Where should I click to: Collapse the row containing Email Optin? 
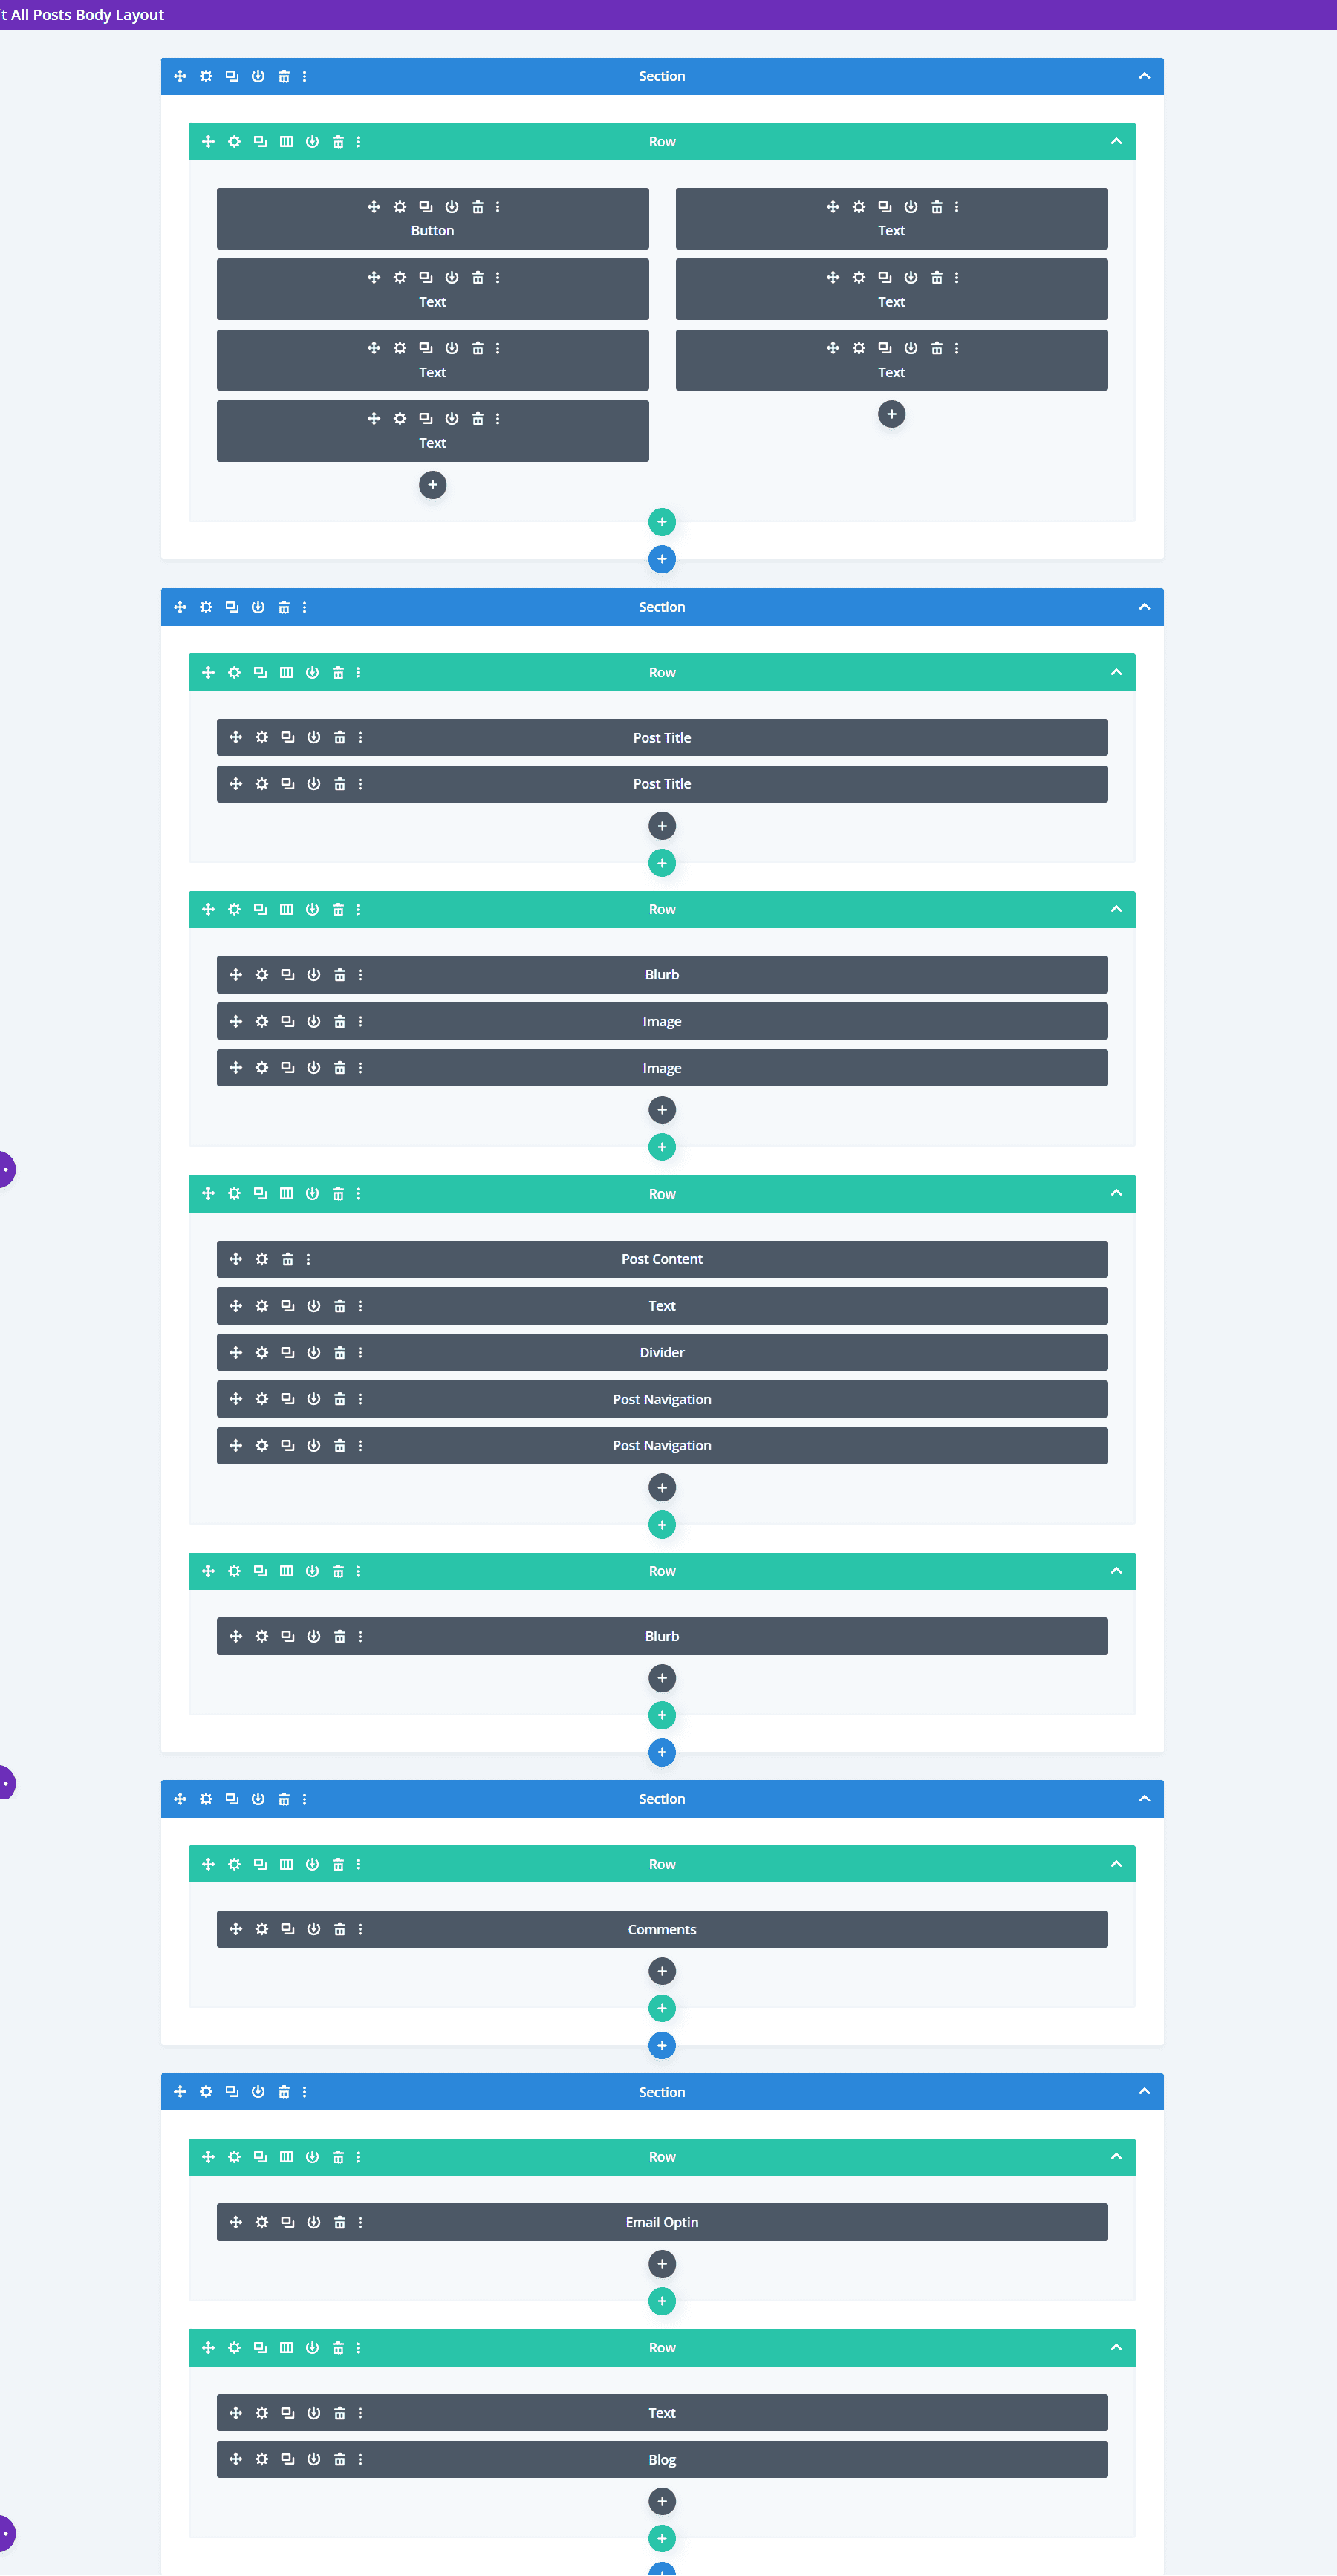(1116, 2157)
